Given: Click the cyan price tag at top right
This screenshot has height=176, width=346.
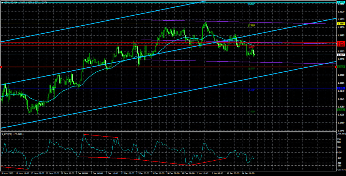Looking at the screenshot, I should [x=341, y=3].
